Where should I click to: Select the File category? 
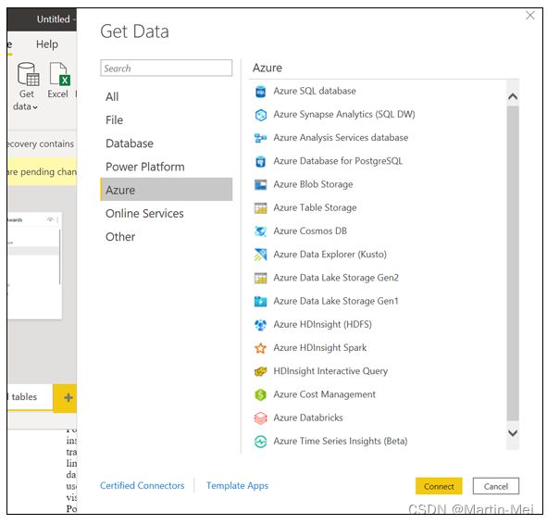coord(166,120)
